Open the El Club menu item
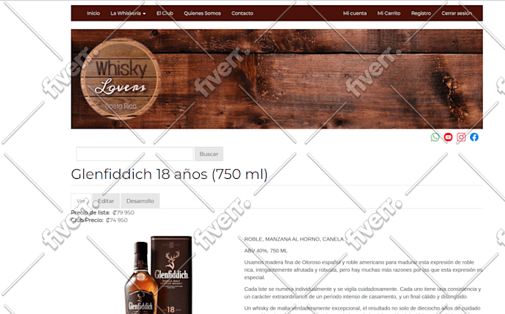 [x=165, y=13]
